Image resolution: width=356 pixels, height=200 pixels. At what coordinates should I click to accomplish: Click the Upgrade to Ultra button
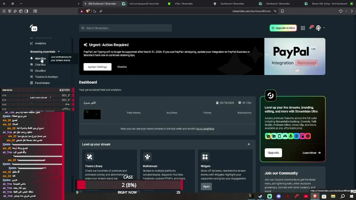tap(283, 28)
